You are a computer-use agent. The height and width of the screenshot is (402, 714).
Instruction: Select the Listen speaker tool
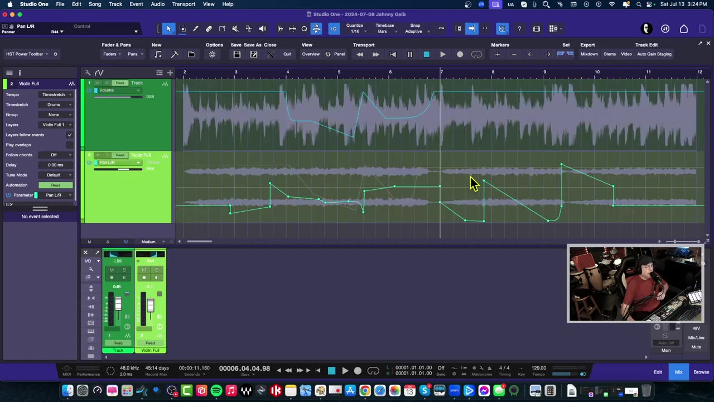(262, 28)
